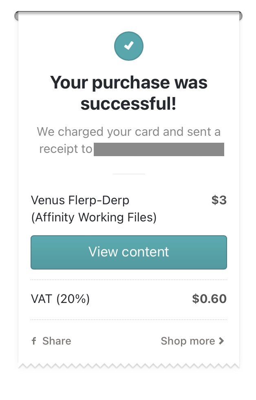This screenshot has height=400, width=256.
Task: Follow the Shop more link
Action: [x=192, y=341]
